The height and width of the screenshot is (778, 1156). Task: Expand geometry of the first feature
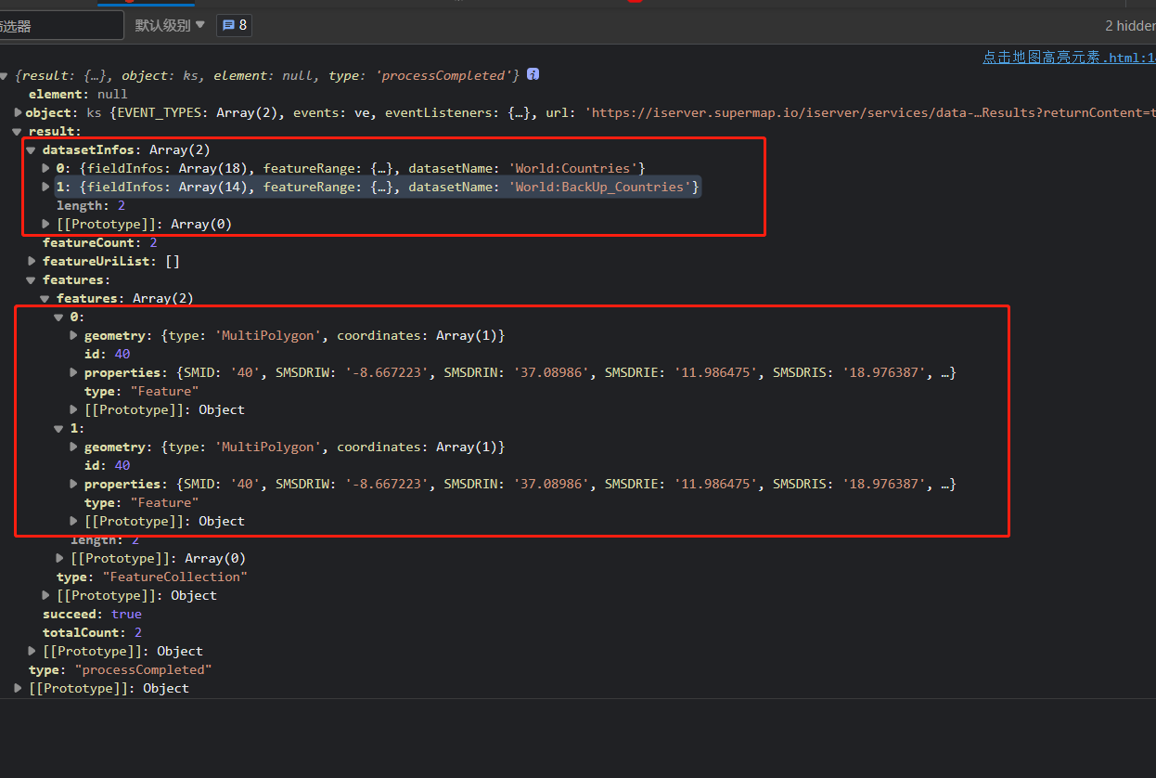(x=74, y=335)
